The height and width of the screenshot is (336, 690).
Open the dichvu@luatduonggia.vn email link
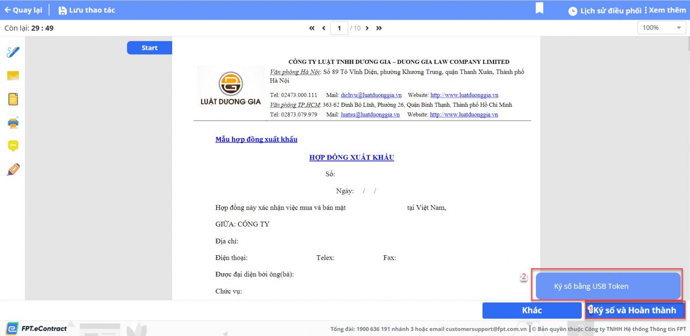point(371,95)
